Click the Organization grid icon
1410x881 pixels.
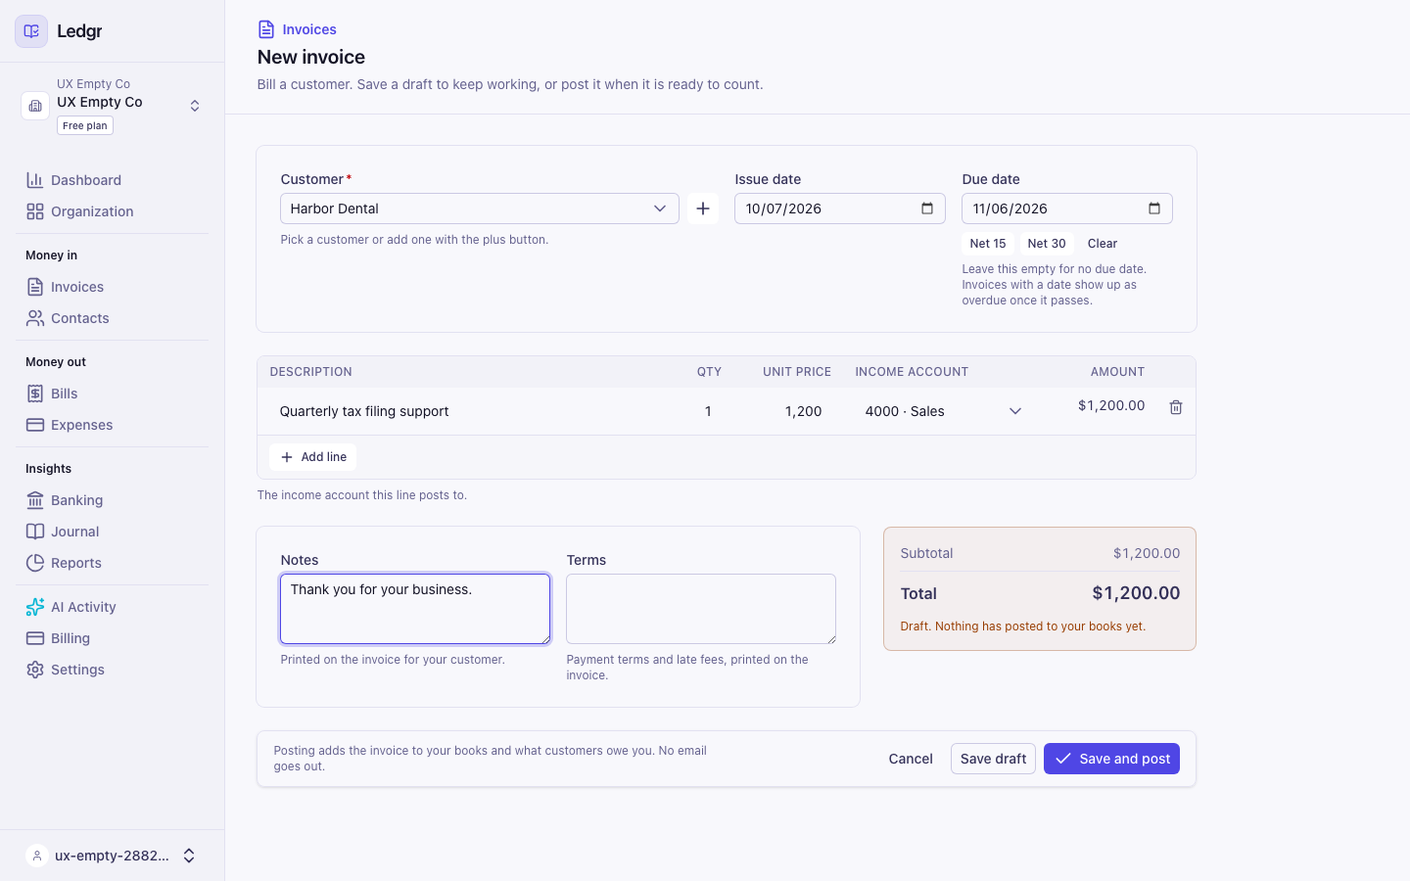(x=35, y=211)
